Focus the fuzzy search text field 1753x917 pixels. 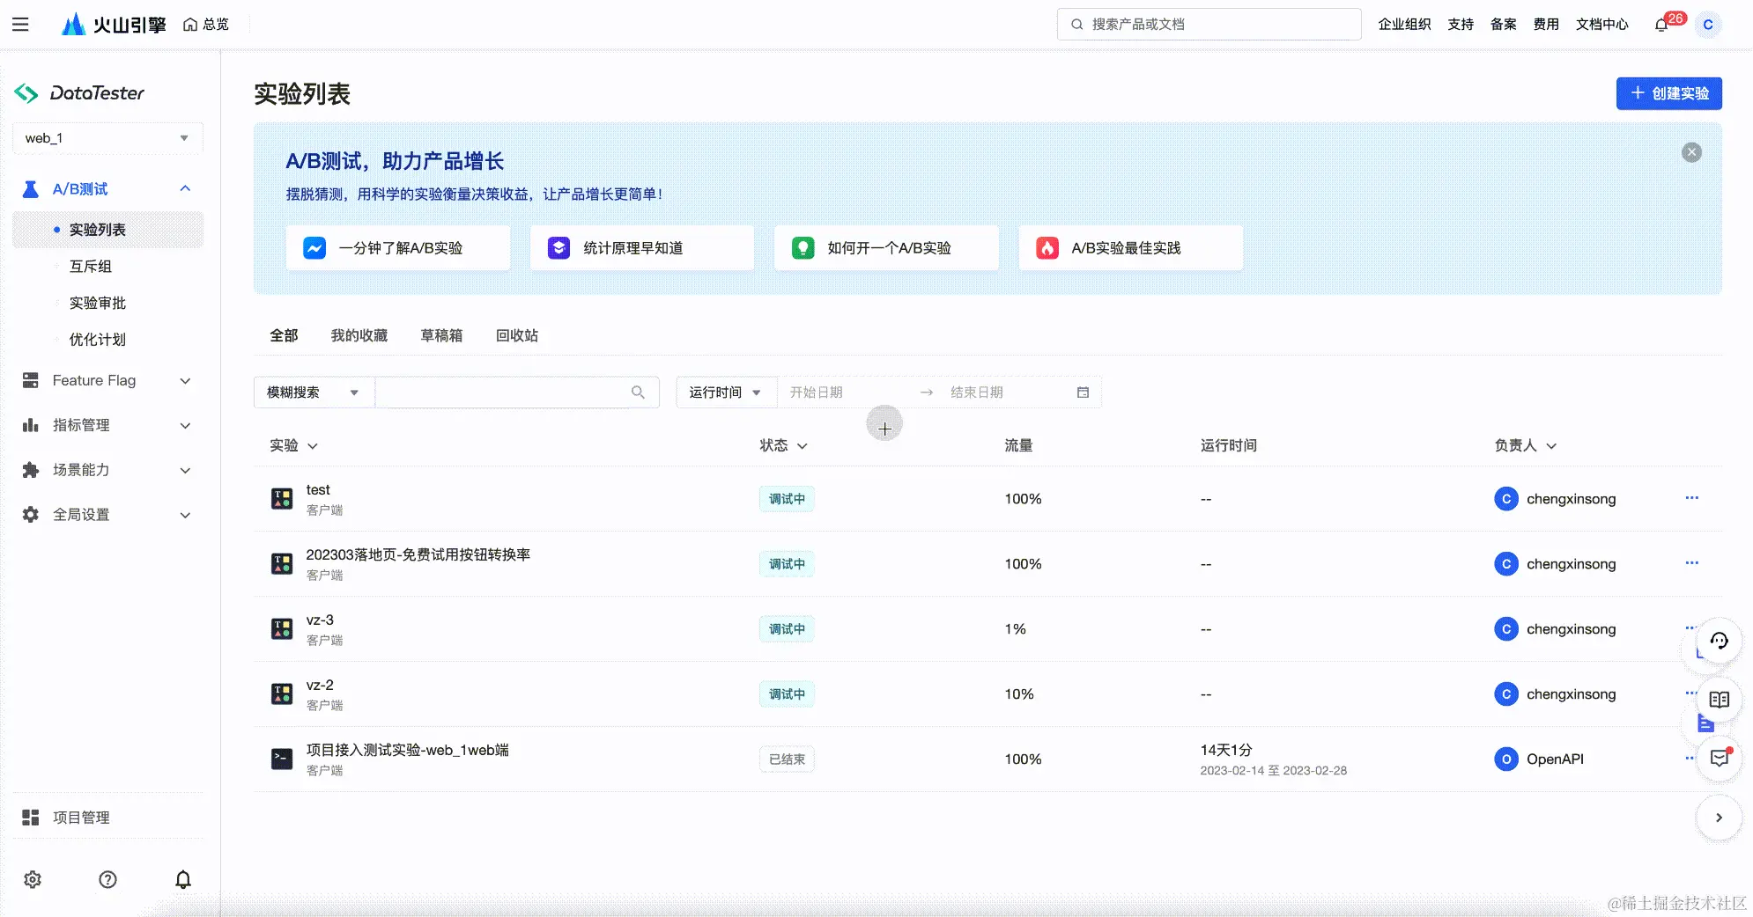(517, 392)
